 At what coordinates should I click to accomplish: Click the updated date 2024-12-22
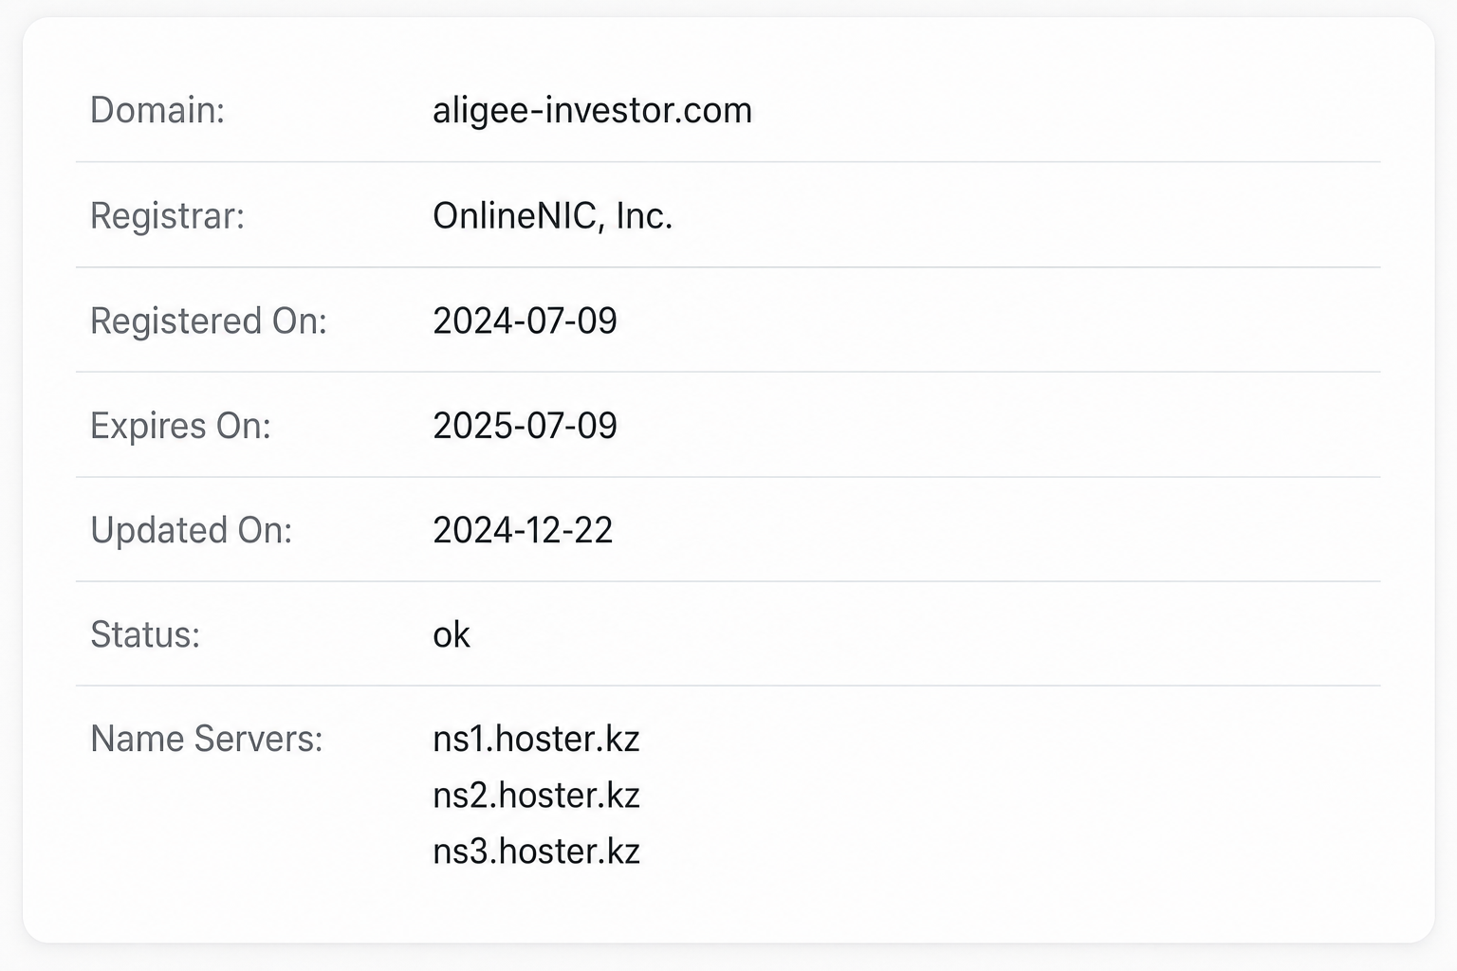point(523,530)
